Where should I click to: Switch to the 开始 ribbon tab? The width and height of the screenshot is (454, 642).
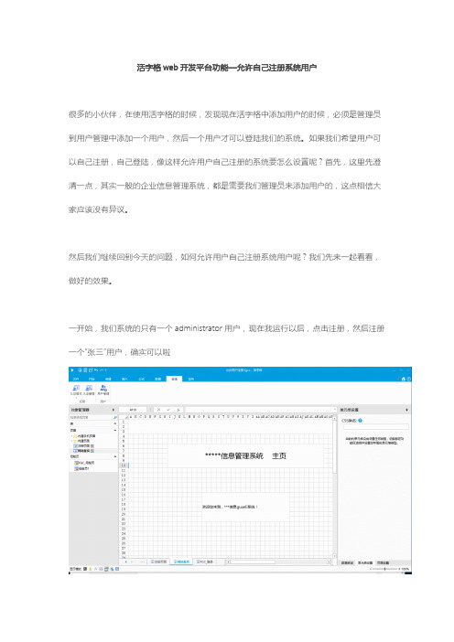pyautogui.click(x=92, y=380)
